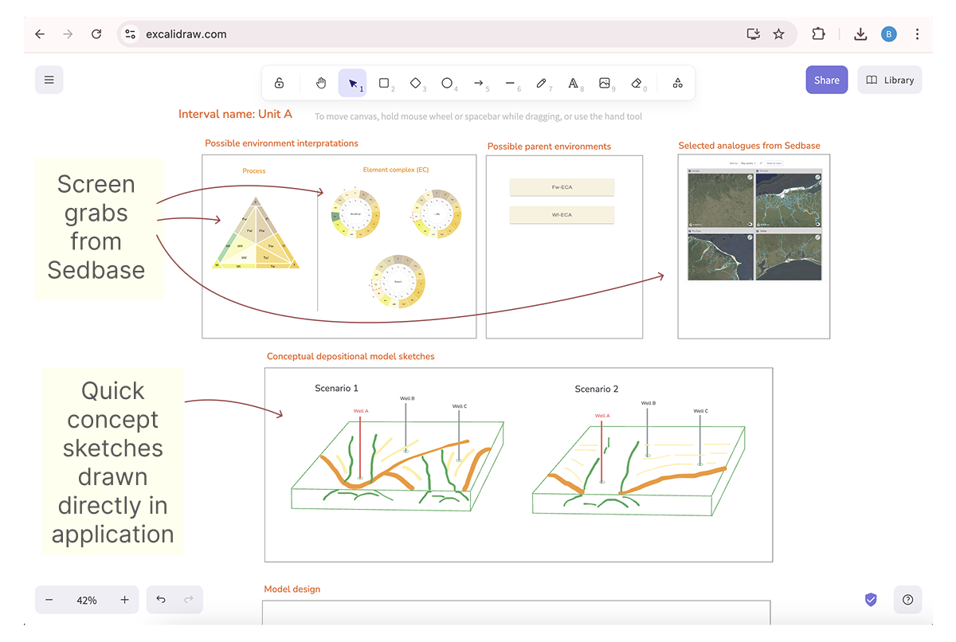Open the Library panel
Viewport: 956px width, 642px height.
(890, 80)
